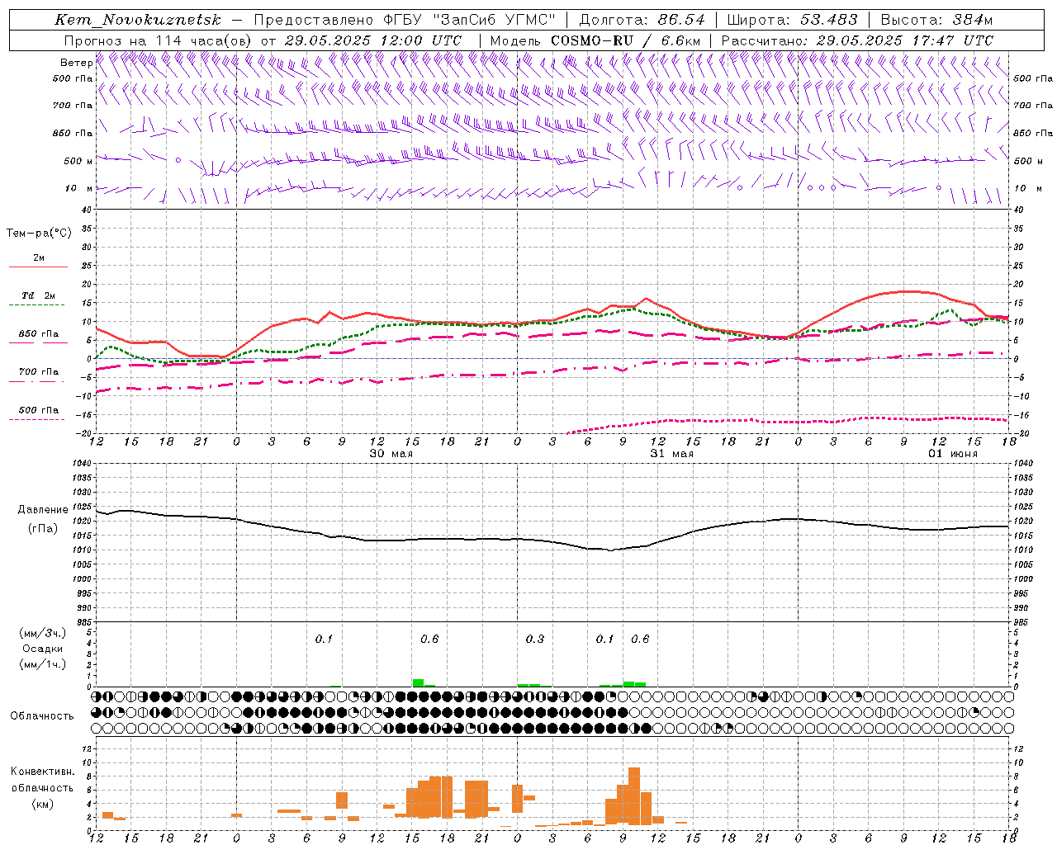Click the solid red line sample under '2м' legend
Image resolution: width=1057 pixels, height=845 pixels.
click(x=38, y=267)
